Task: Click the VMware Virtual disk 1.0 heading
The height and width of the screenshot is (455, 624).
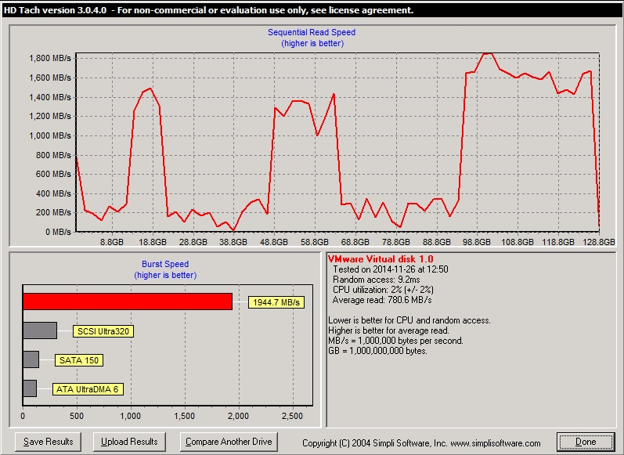Action: (x=381, y=259)
